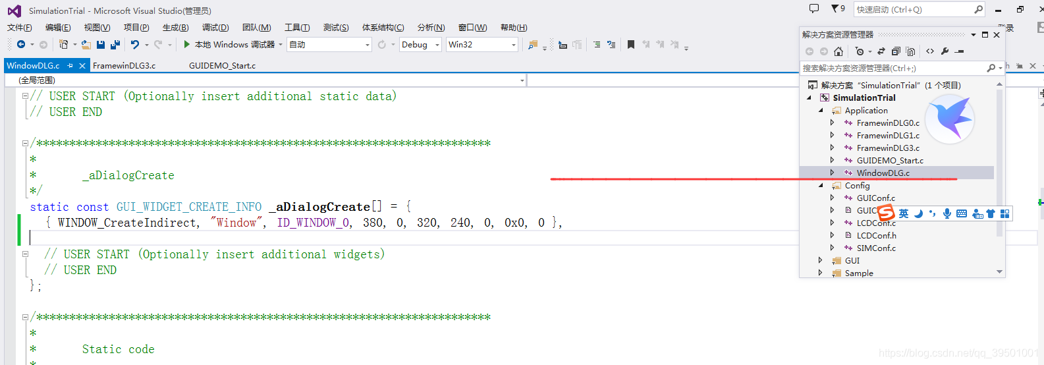
Task: Open the 文件(F) menu
Action: (19, 27)
